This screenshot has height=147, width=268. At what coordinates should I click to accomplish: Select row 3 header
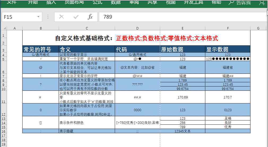[x=3, y=49]
